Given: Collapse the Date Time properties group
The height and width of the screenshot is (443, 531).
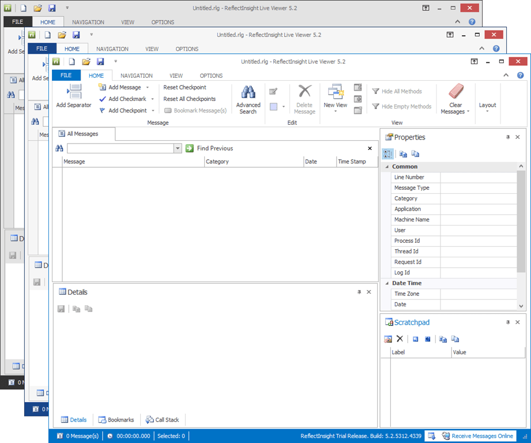Looking at the screenshot, I should [x=387, y=283].
